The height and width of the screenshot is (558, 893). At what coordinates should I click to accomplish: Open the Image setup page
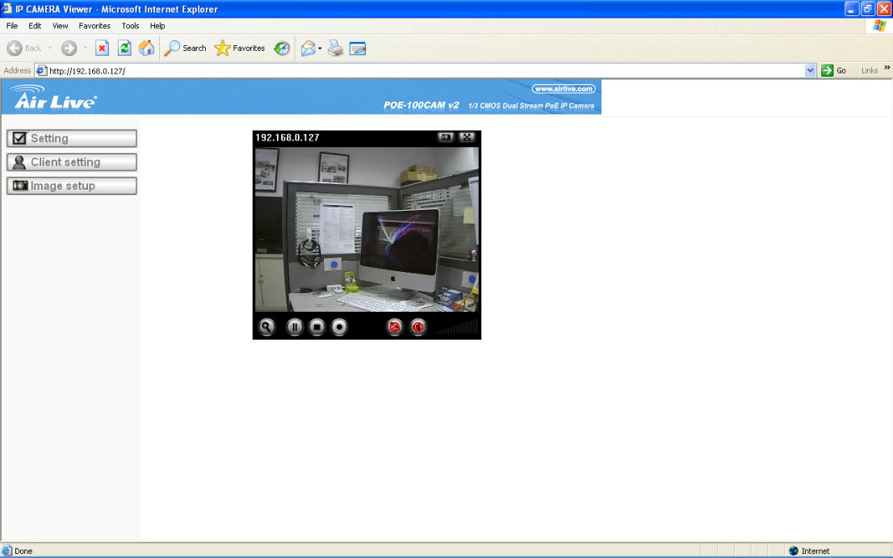click(72, 186)
